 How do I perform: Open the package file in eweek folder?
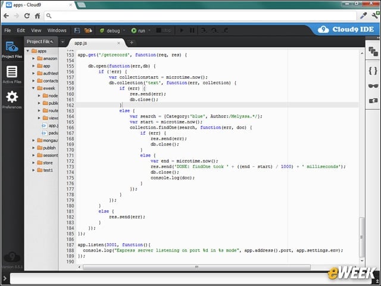50,133
